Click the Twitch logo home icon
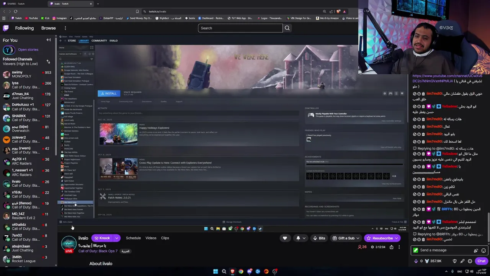 [x=6, y=28]
